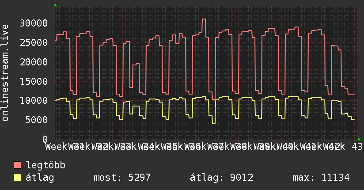Click the most: 5297 value
Image resolution: width=364 pixels, height=190 pixels.
click(122, 178)
